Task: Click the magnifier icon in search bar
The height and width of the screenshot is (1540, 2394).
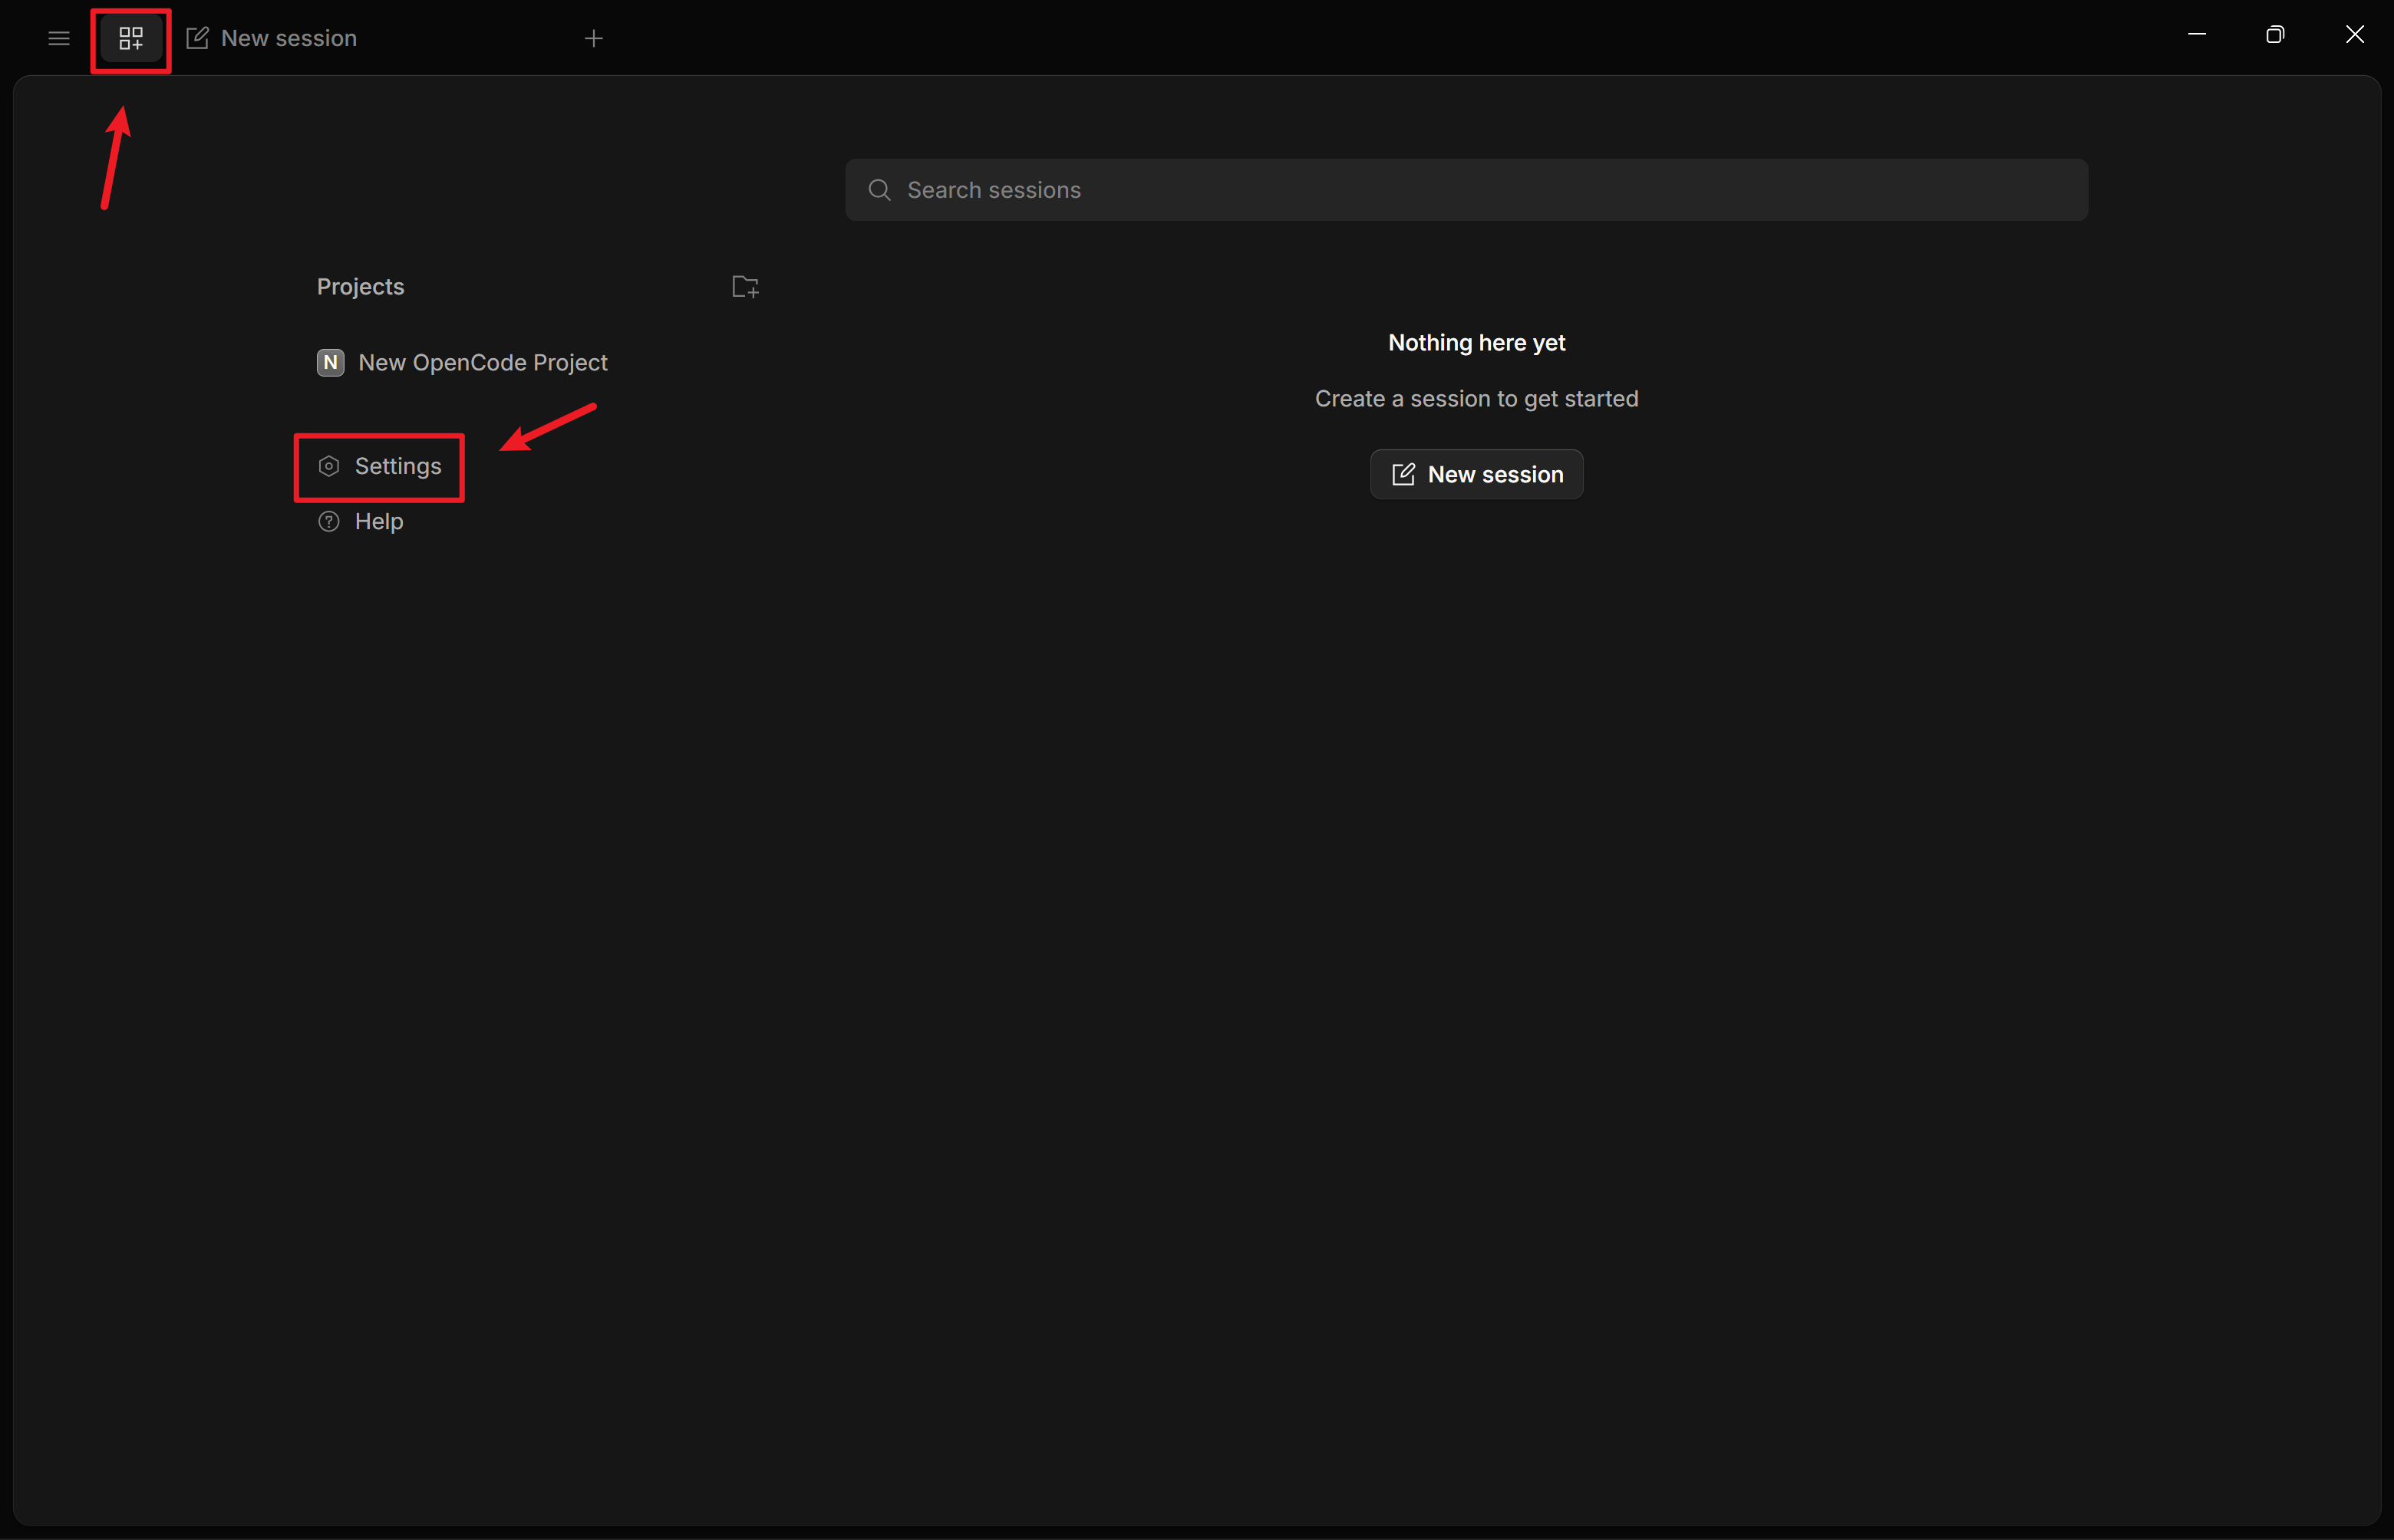Action: pos(879,190)
